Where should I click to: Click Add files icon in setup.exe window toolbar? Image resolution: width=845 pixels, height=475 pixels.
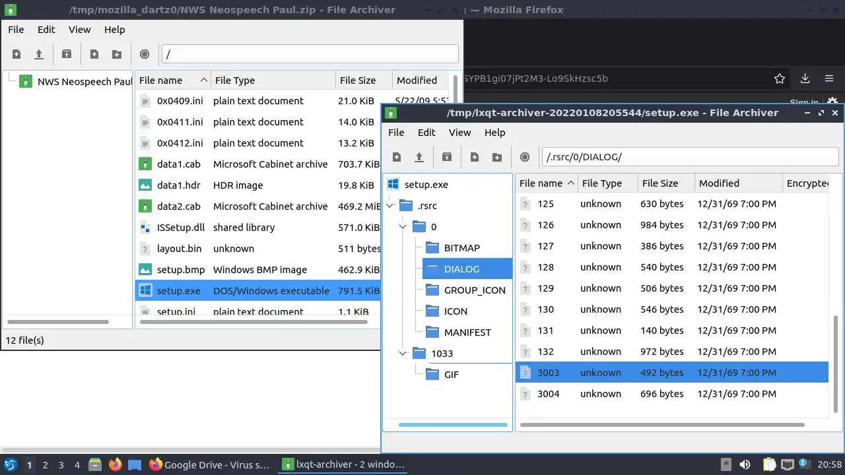(475, 157)
